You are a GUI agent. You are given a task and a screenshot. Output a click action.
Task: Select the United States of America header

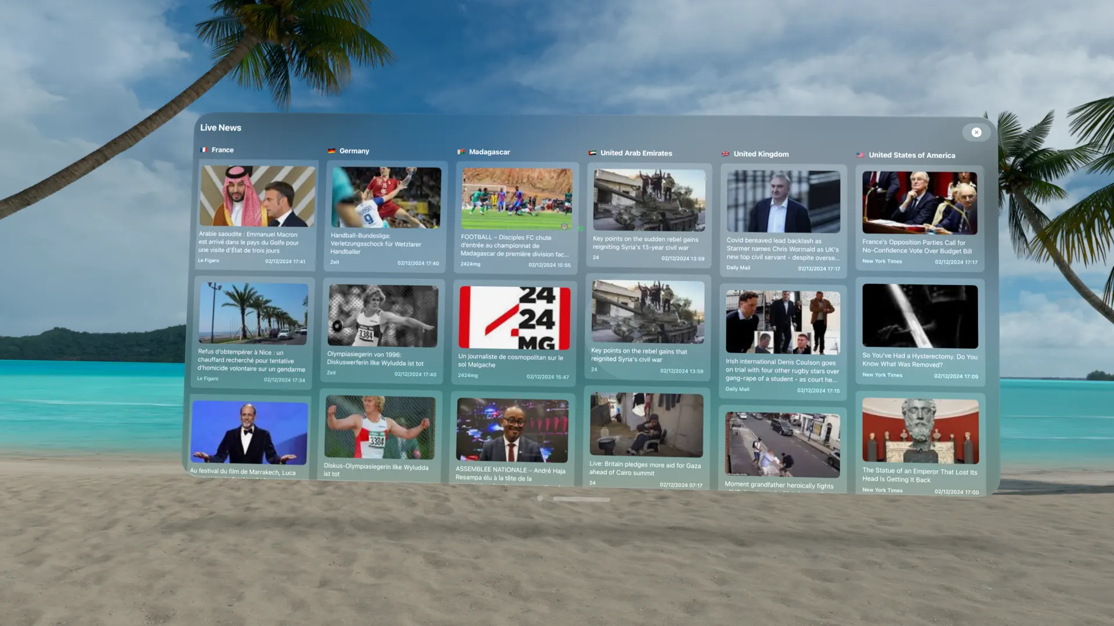tap(912, 155)
